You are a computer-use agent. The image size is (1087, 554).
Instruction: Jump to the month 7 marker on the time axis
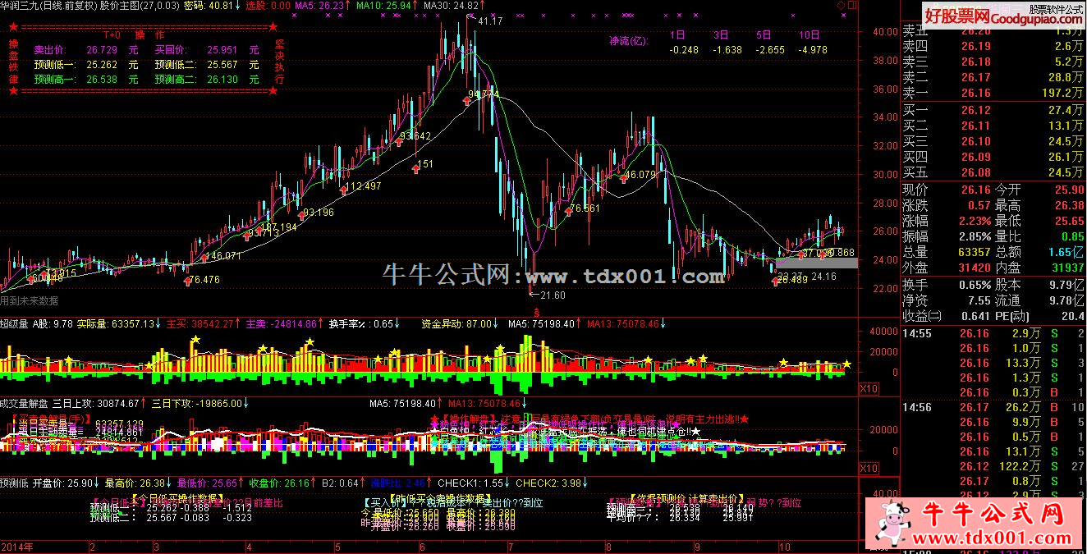point(511,547)
